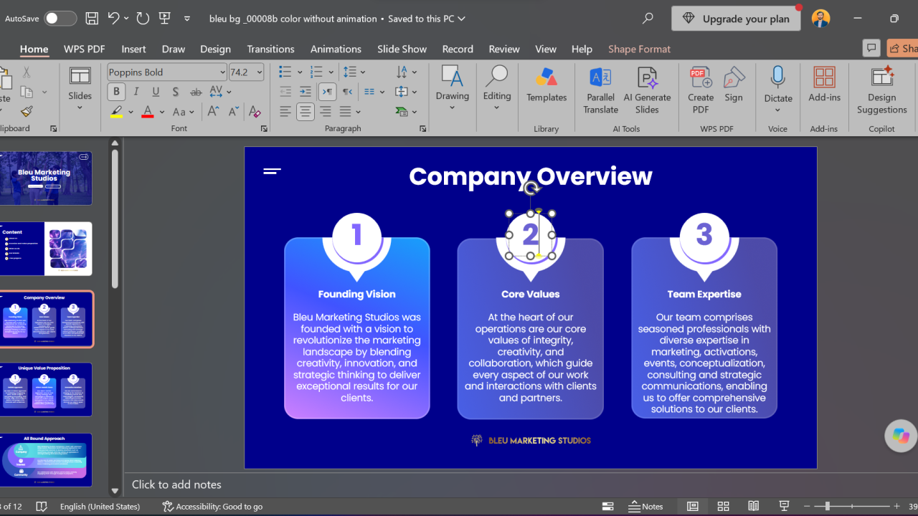This screenshot has height=516, width=918.
Task: Click the Save icon in the title bar
Action: tap(92, 19)
